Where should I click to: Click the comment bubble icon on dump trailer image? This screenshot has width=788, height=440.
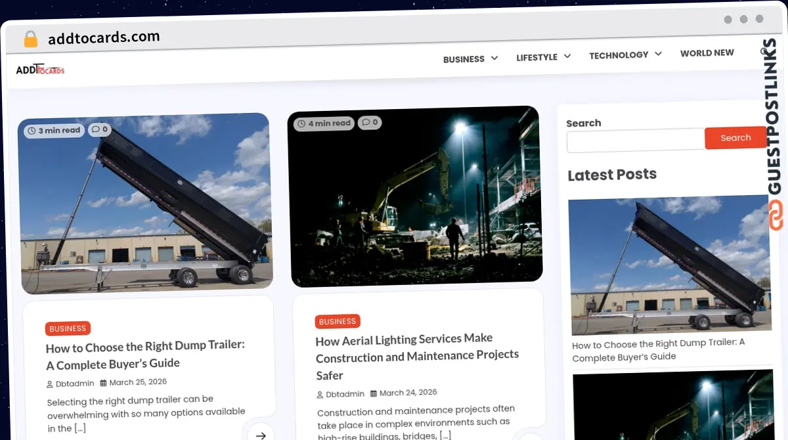(96, 129)
